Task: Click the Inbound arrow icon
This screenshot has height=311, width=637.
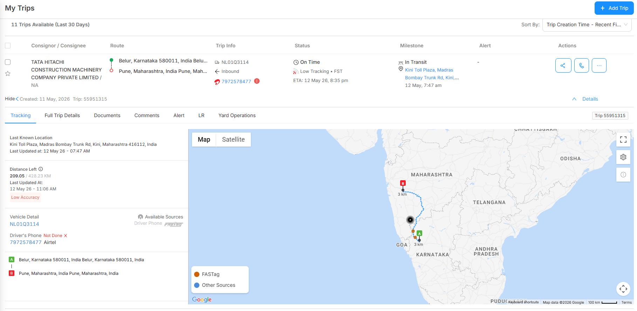Action: tap(217, 71)
